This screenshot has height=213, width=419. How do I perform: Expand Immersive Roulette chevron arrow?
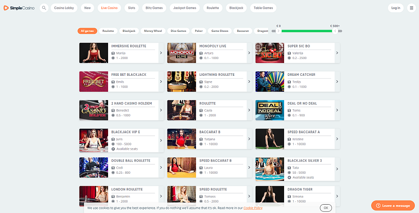click(161, 53)
